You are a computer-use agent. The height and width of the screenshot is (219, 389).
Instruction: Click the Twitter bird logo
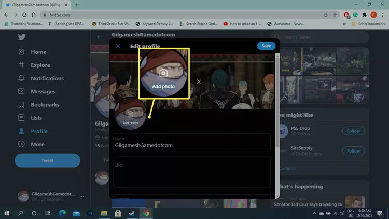point(22,37)
